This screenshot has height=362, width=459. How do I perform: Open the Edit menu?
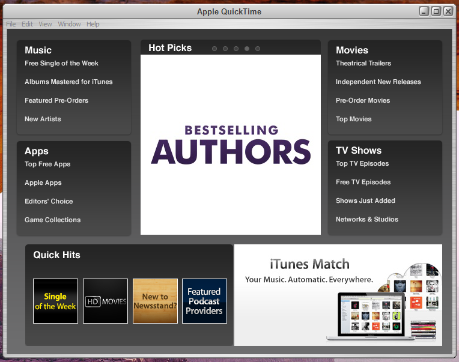tap(27, 24)
